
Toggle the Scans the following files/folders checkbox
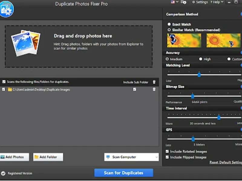click(x=4, y=82)
